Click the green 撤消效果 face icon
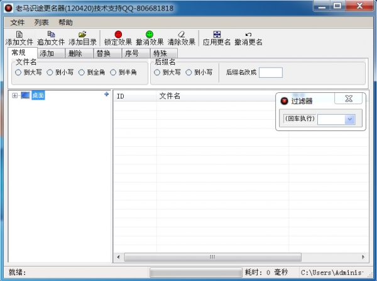Screen dimensions: 377x281 pyautogui.click(x=150, y=34)
